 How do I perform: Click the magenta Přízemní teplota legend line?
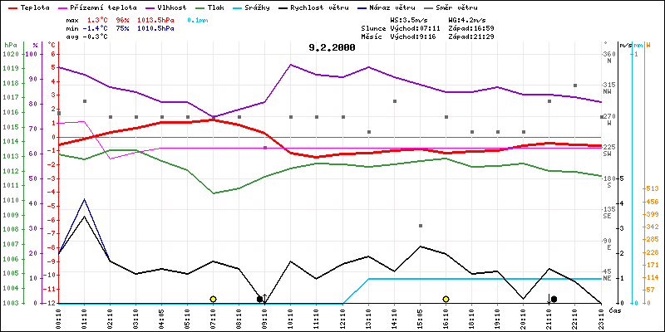(62, 6)
